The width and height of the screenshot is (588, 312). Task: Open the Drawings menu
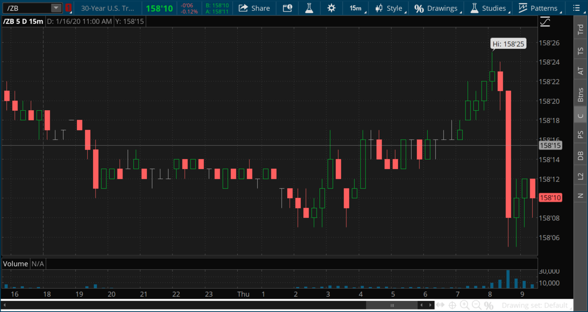[436, 8]
